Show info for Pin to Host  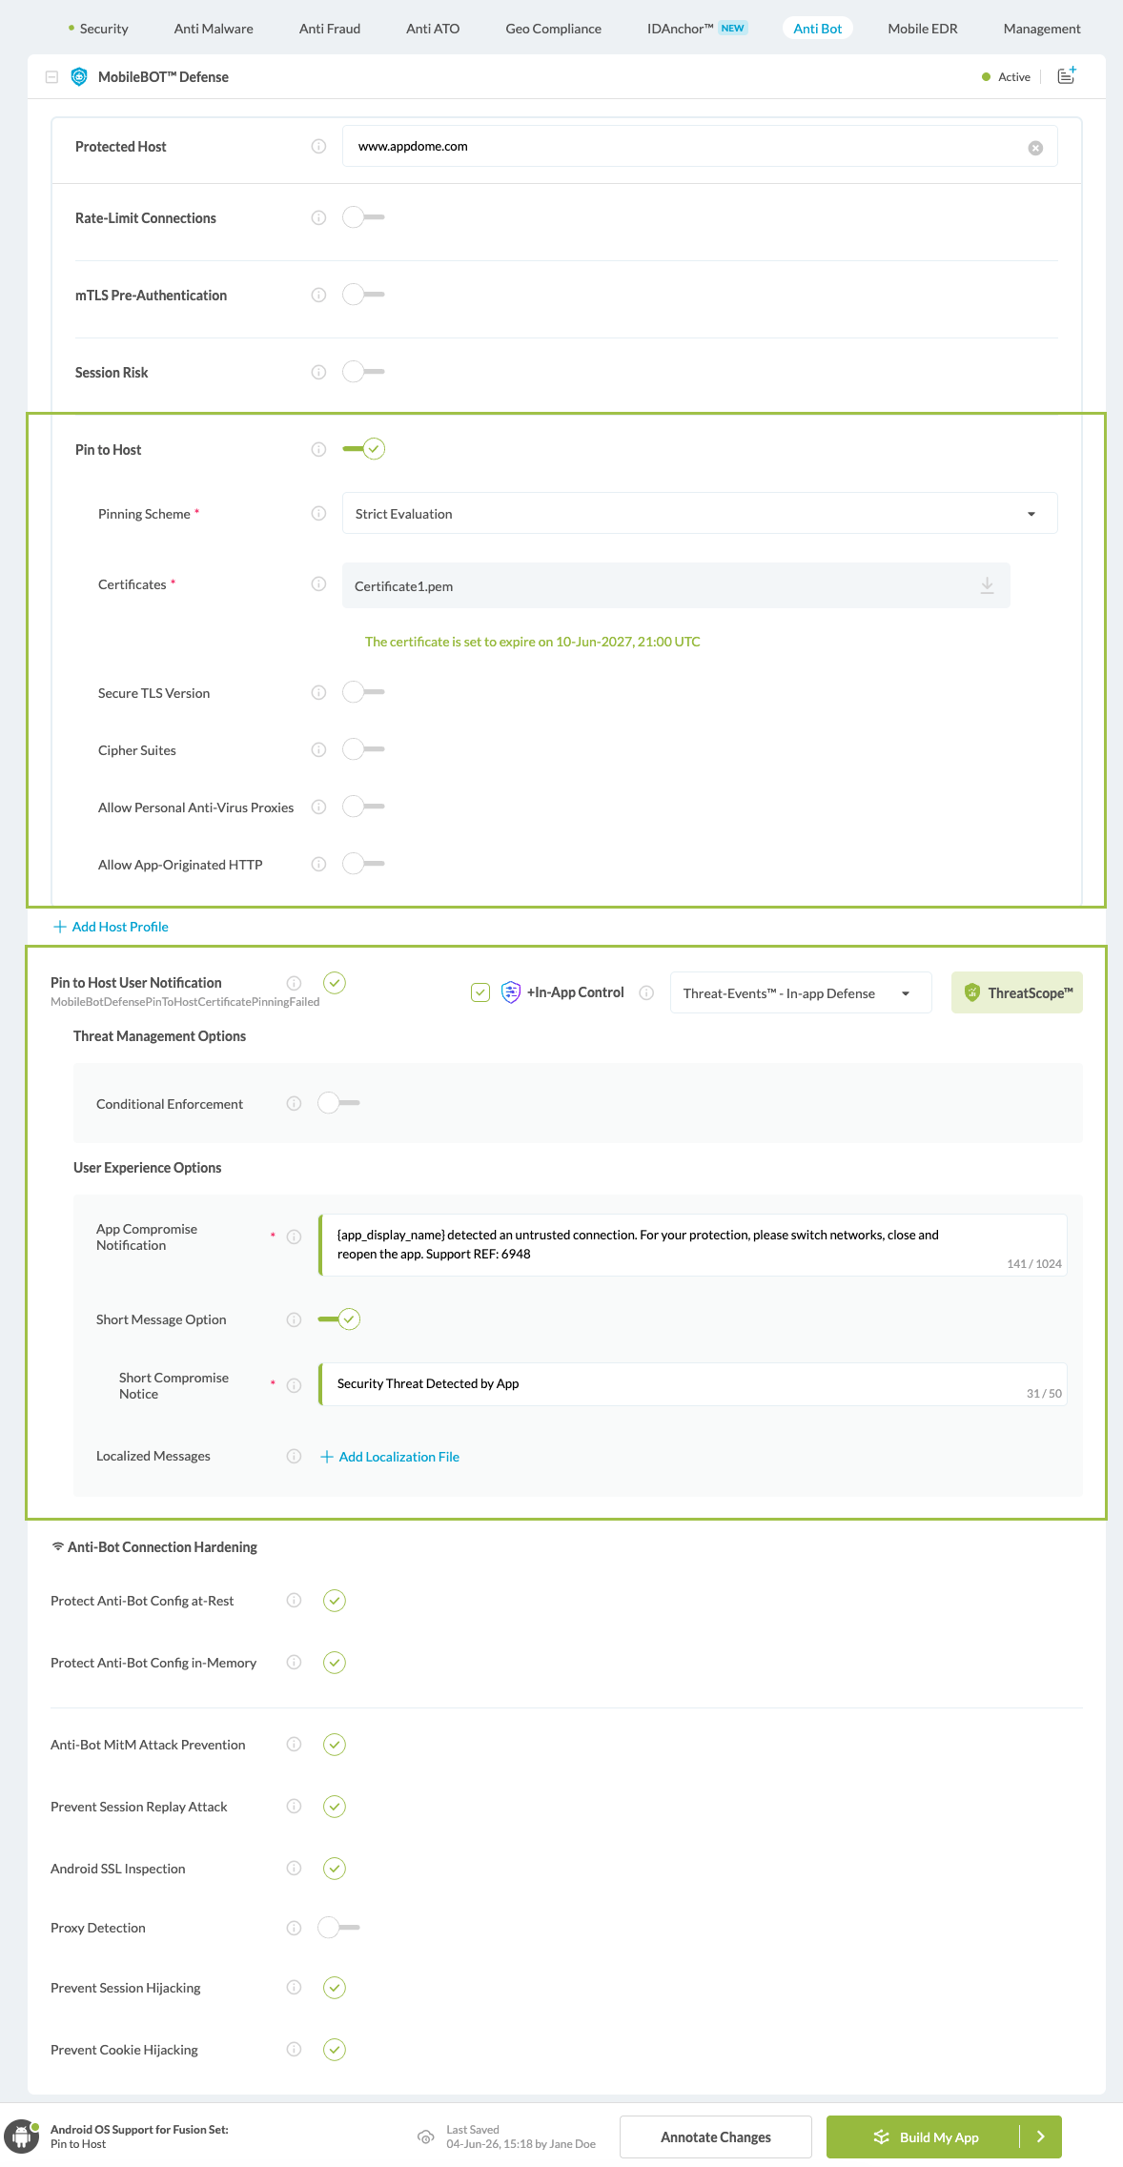318,449
